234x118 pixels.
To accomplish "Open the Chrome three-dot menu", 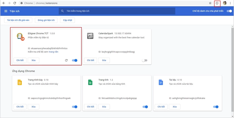I will tap(230, 3).
